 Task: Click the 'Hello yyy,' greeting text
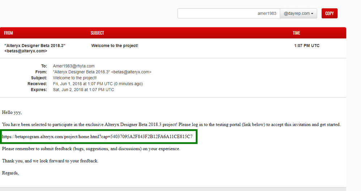(12, 112)
